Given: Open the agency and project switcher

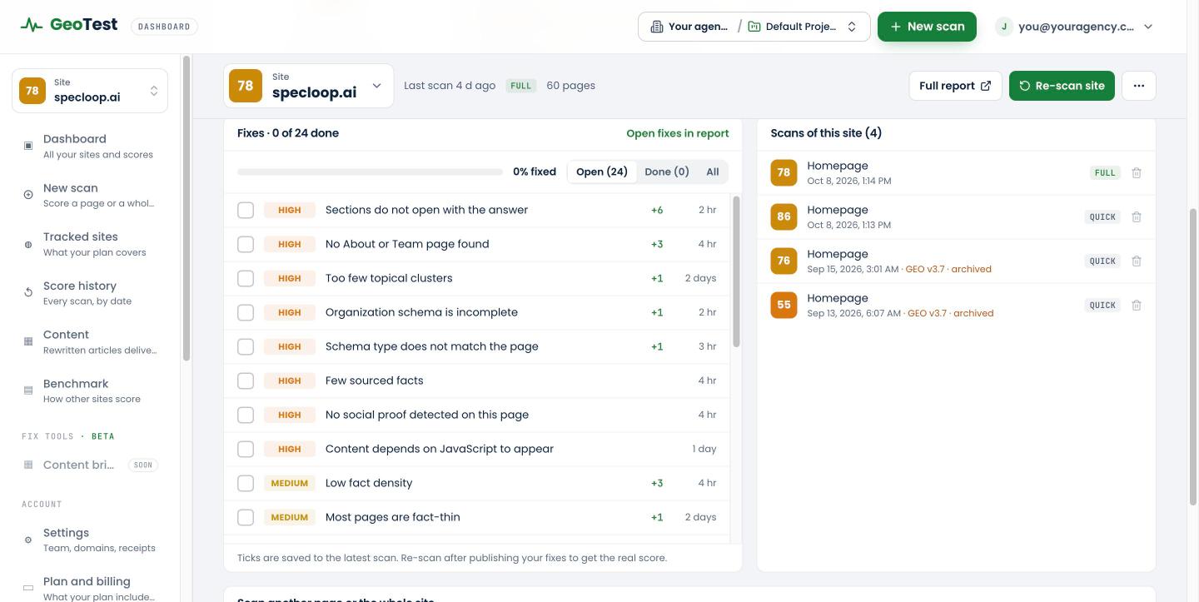Looking at the screenshot, I should coord(754,27).
